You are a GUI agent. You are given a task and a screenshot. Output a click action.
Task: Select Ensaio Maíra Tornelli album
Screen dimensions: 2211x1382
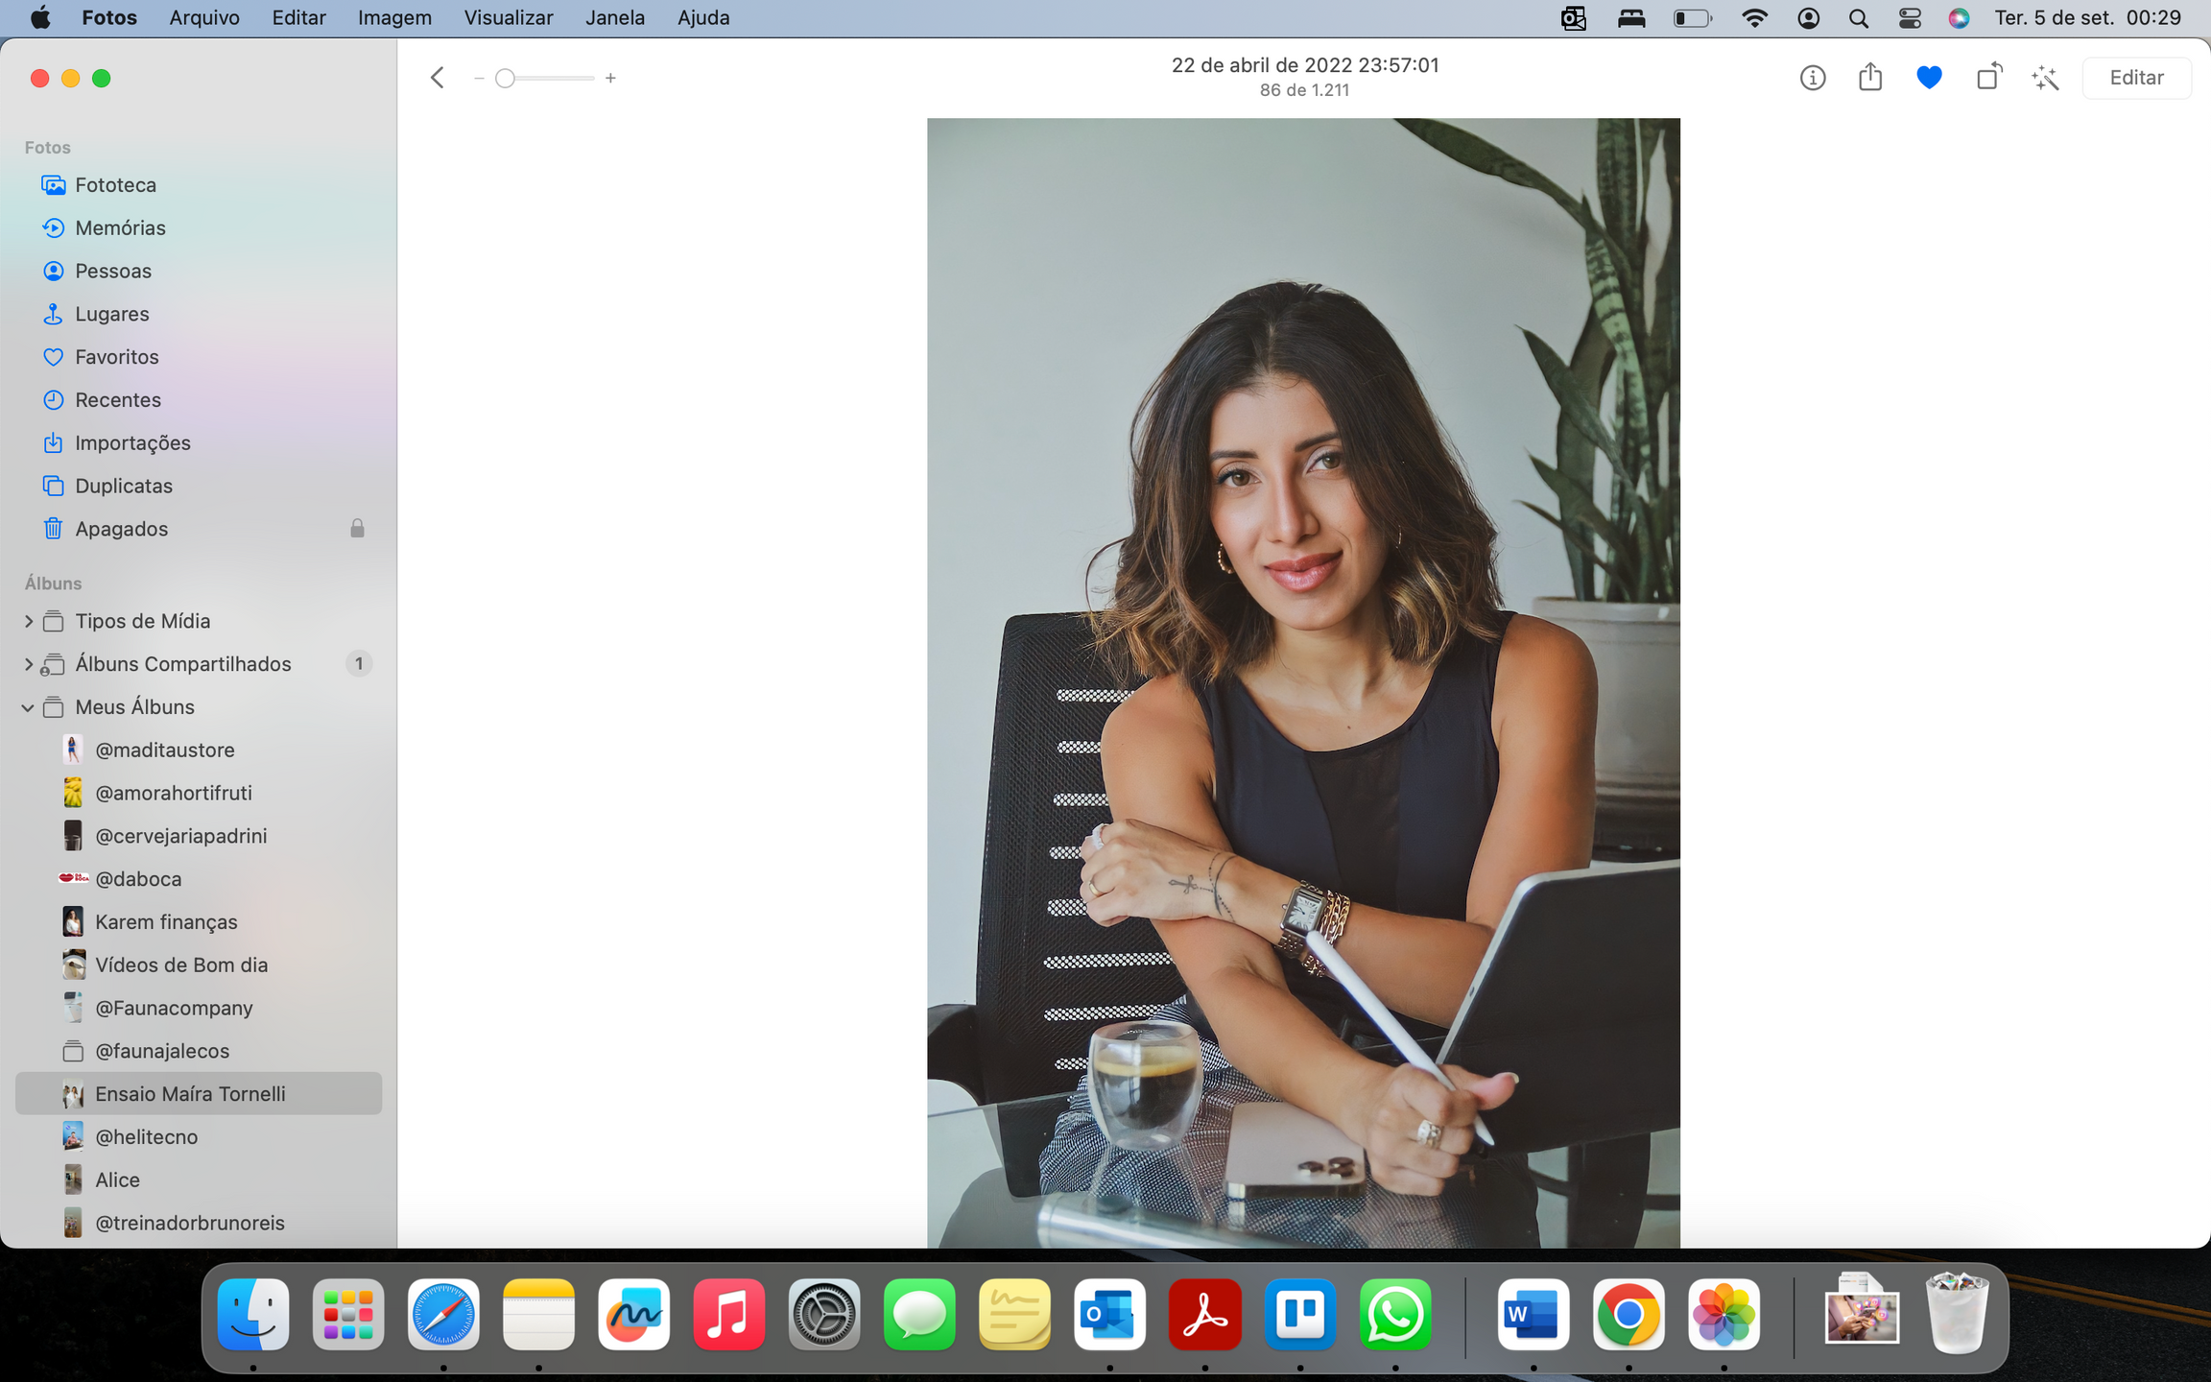(199, 1093)
